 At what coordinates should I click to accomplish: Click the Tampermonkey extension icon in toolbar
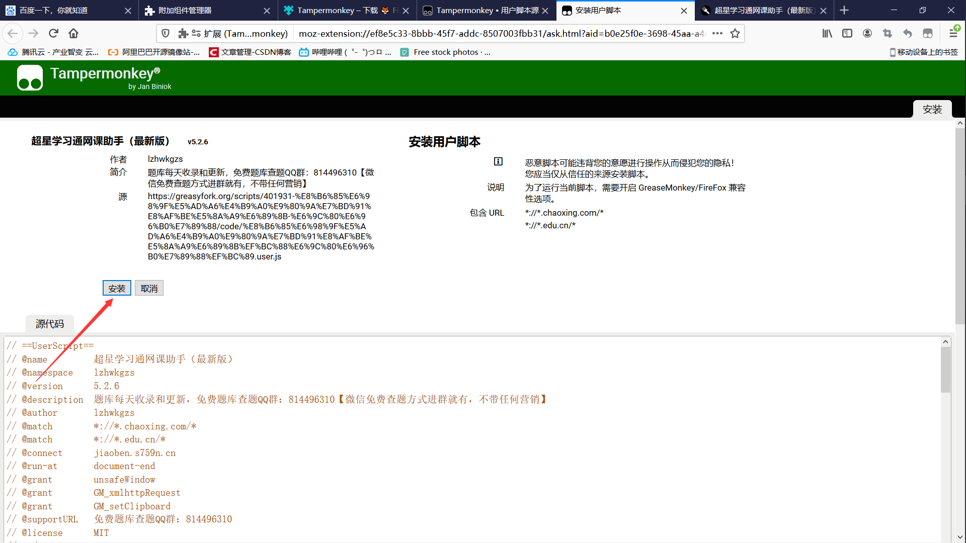click(x=928, y=33)
